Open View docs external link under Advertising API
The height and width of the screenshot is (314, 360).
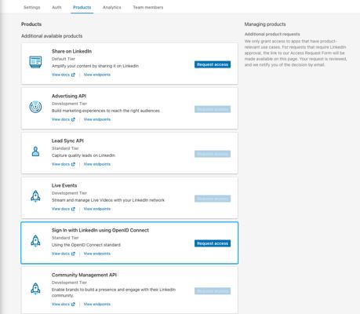point(64,119)
